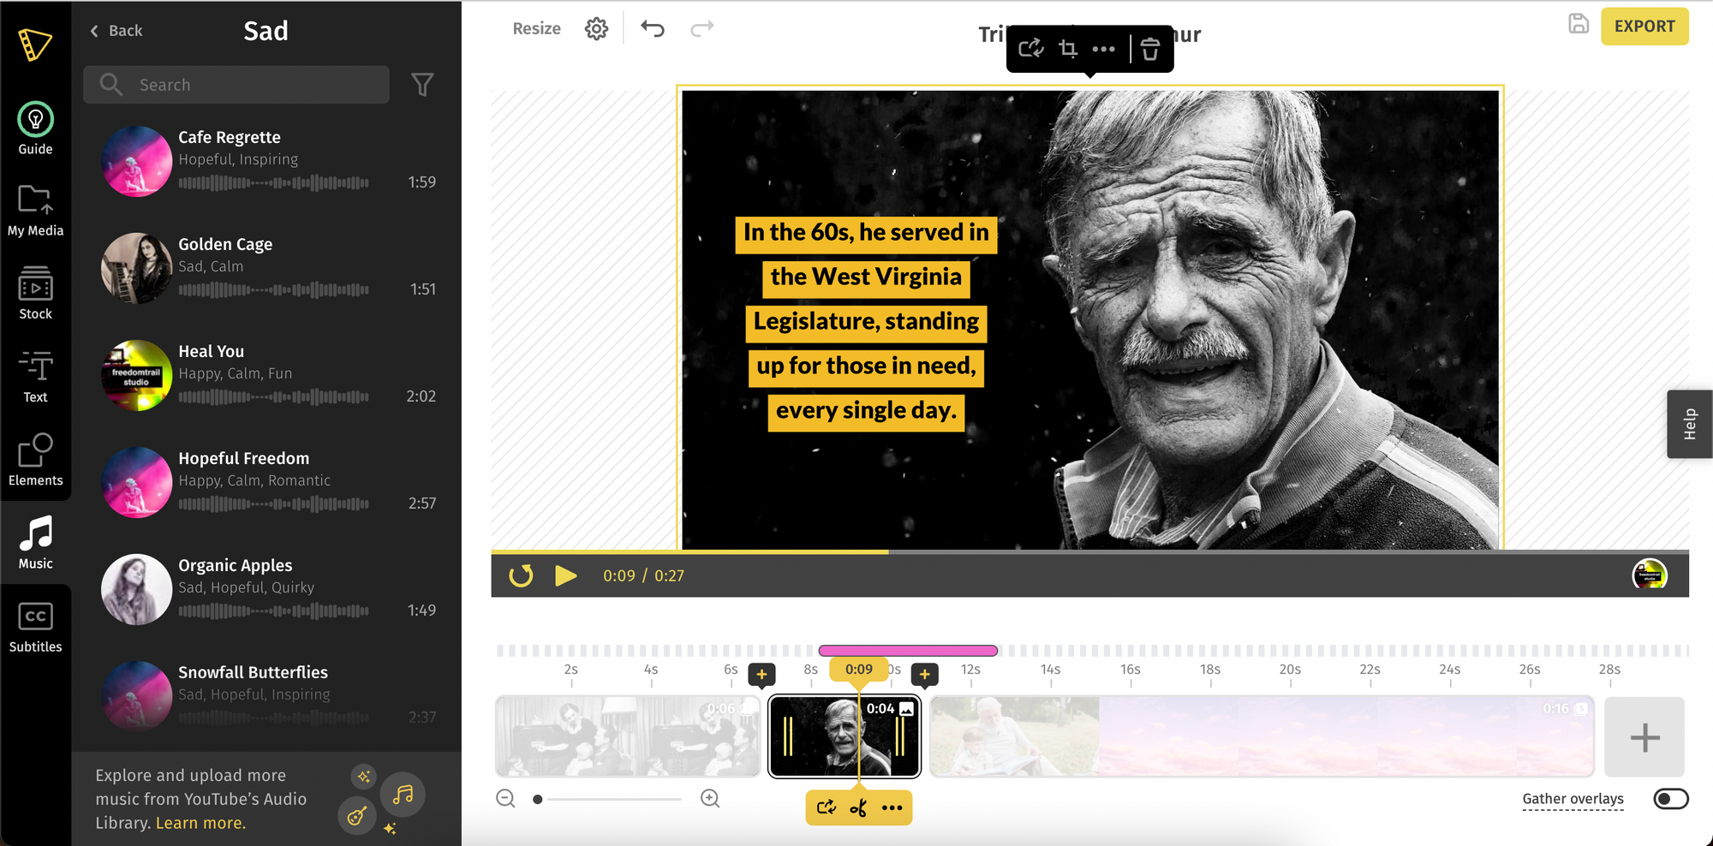Zoom out the timeline

pos(505,799)
